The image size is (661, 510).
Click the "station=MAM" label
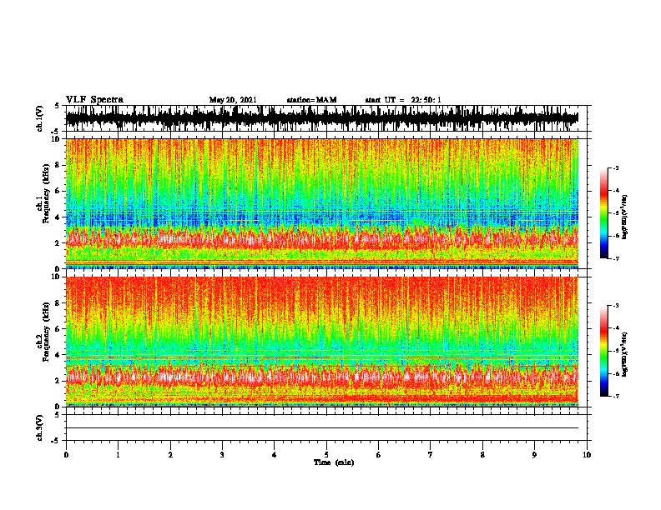(x=311, y=100)
